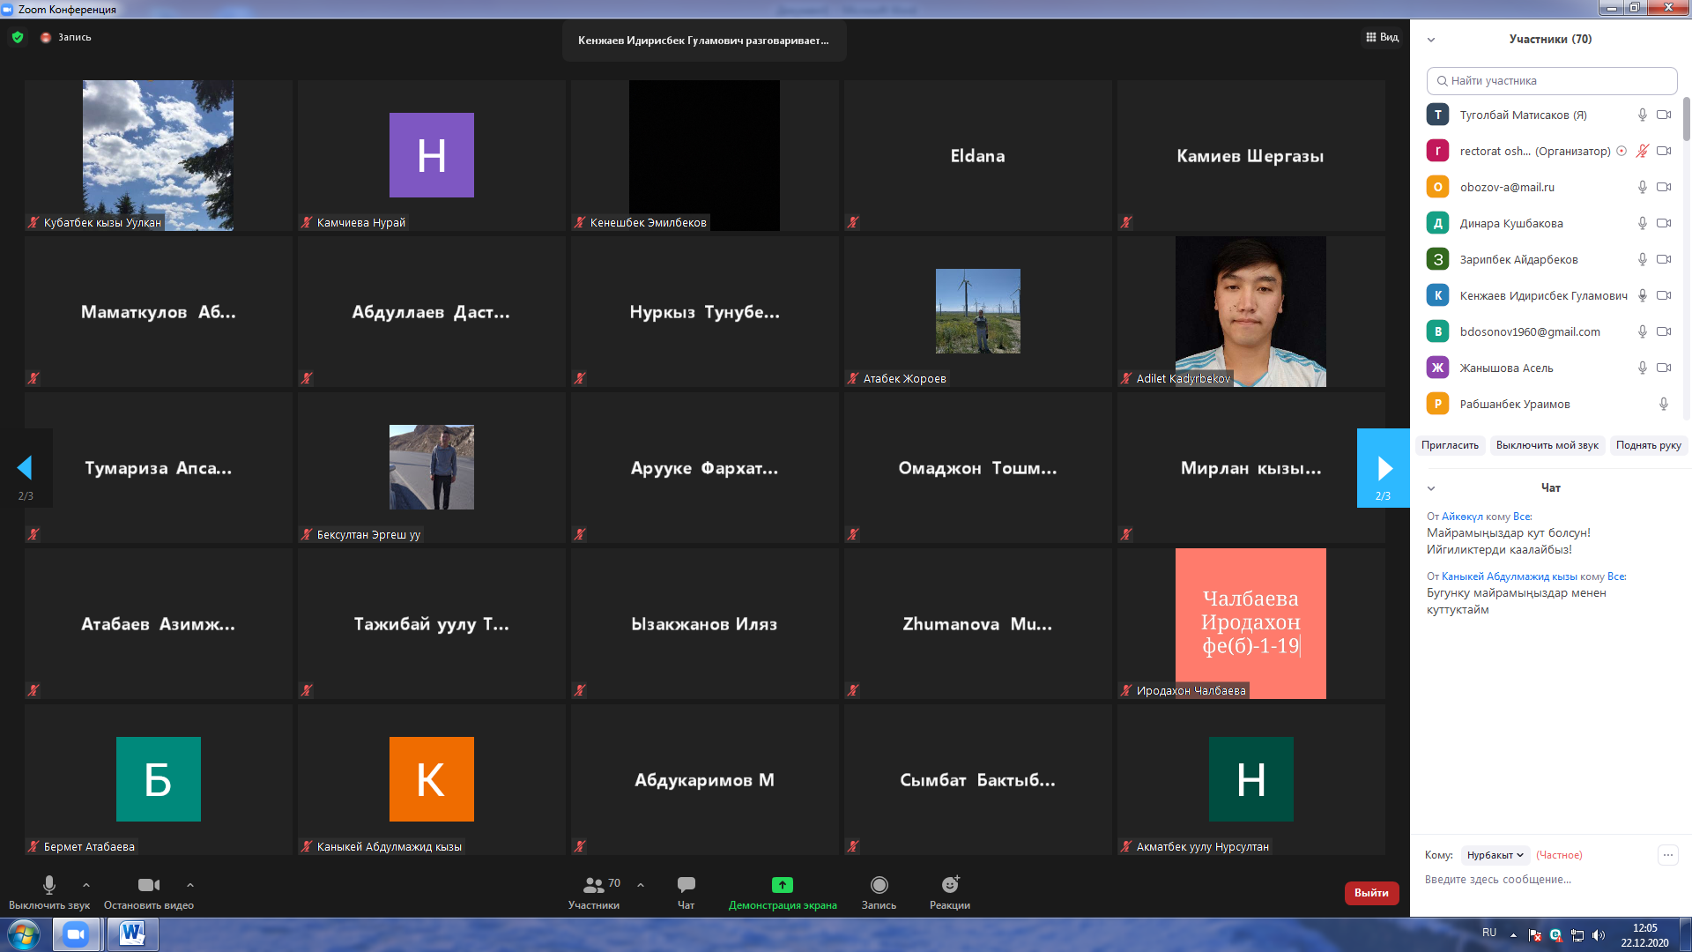This screenshot has height=952, width=1692.
Task: Stop video with Остановить видео
Action: (x=148, y=885)
